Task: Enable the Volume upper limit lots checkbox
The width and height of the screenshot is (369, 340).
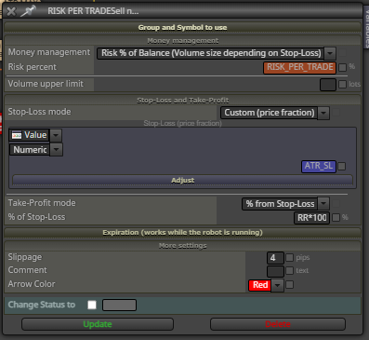Action: point(342,84)
